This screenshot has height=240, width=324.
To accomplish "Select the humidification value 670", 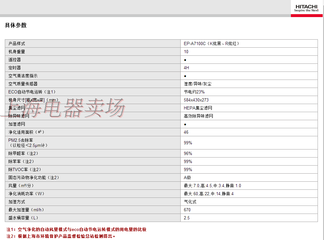I will (x=187, y=210).
